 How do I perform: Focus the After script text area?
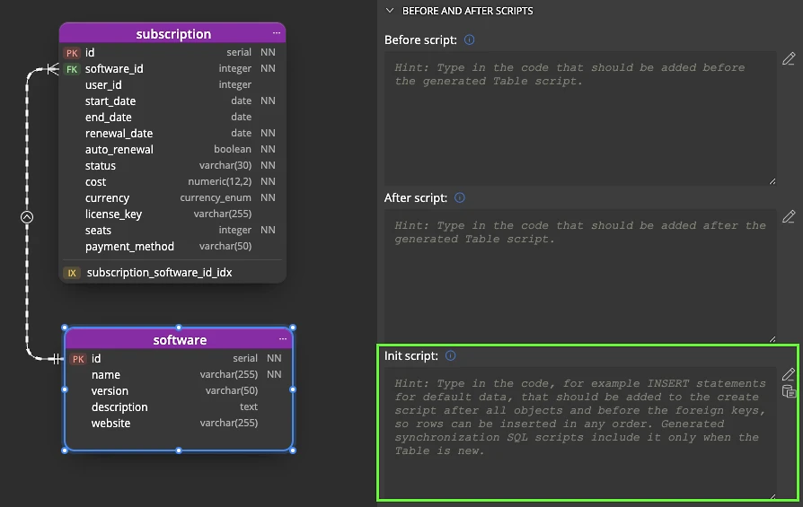point(580,275)
